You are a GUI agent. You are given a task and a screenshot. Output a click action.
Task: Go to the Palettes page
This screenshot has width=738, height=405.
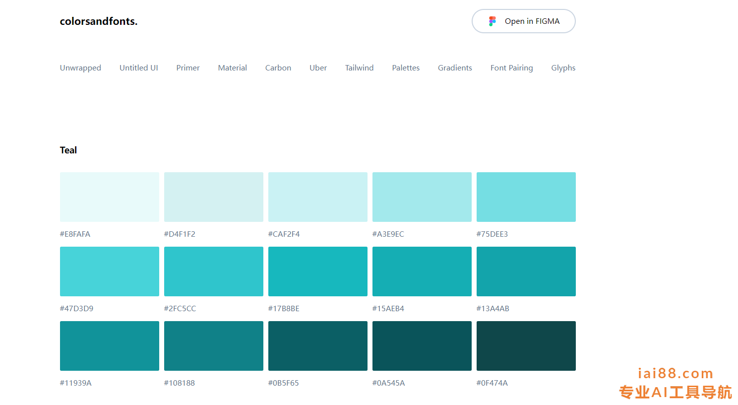(406, 68)
